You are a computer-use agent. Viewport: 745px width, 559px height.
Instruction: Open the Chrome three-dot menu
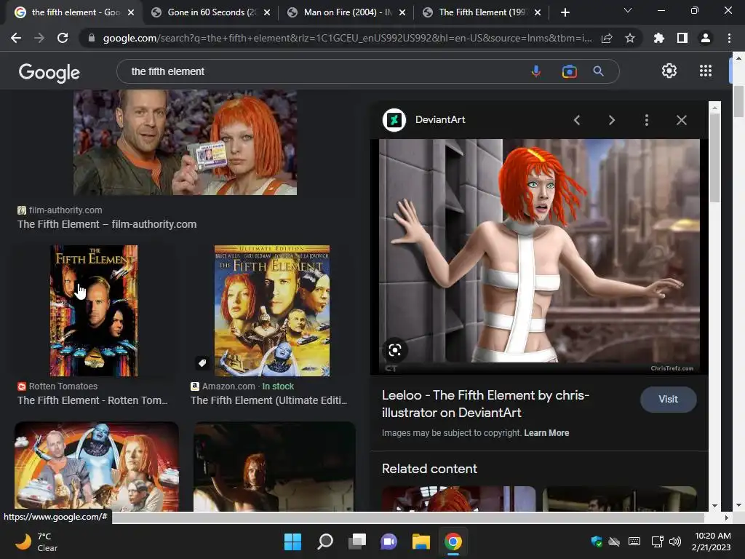[729, 38]
